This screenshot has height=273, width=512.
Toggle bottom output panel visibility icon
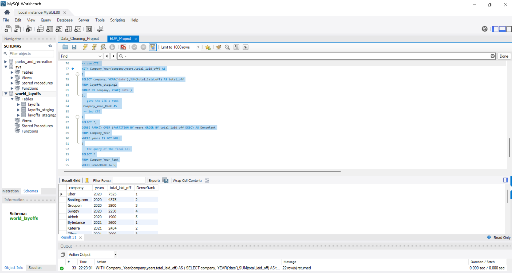coord(502,29)
